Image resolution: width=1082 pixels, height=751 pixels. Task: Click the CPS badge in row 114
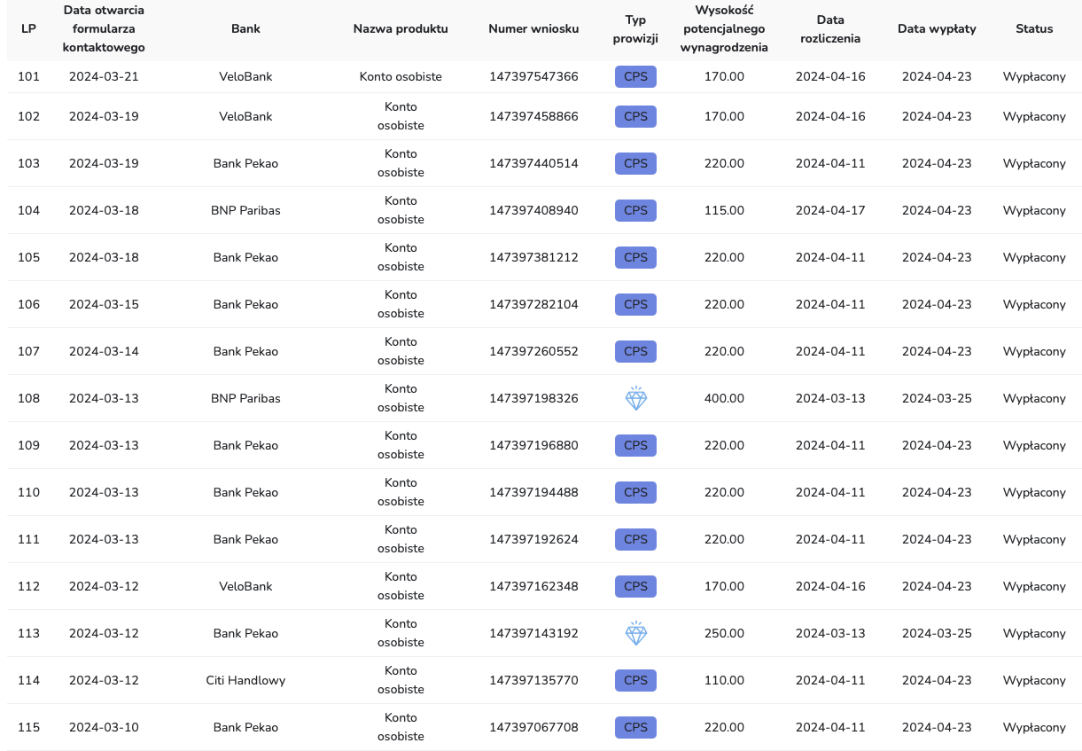635,681
